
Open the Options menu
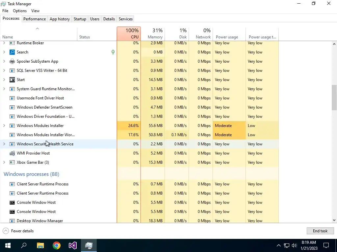point(20,11)
